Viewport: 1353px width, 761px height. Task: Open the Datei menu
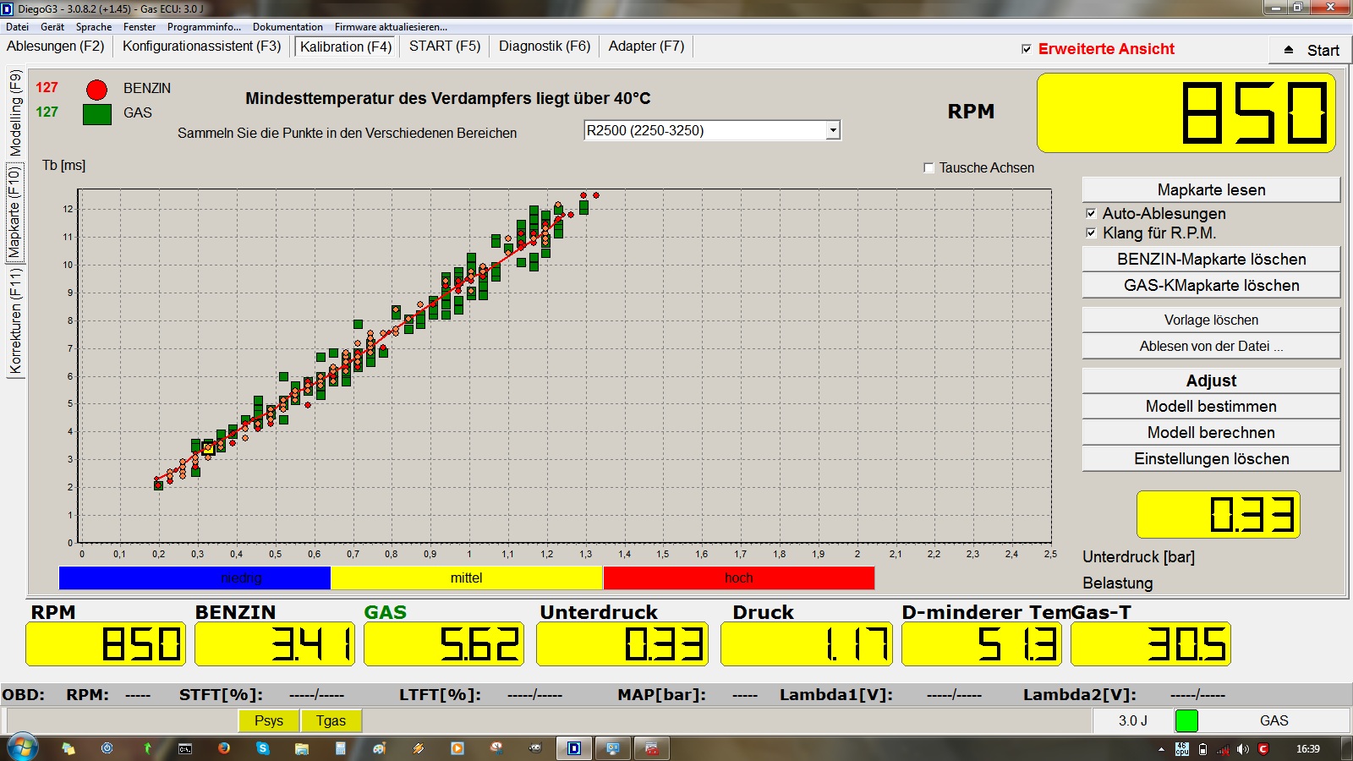pos(17,27)
